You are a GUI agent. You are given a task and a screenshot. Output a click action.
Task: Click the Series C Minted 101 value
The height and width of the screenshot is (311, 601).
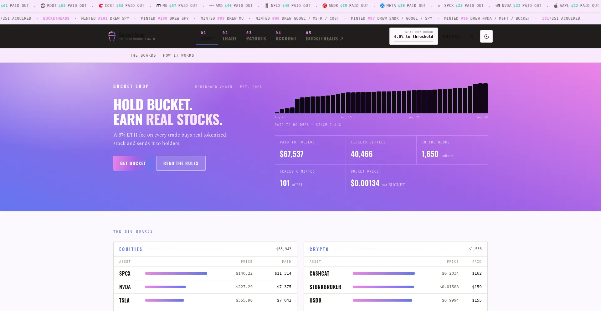coord(285,183)
